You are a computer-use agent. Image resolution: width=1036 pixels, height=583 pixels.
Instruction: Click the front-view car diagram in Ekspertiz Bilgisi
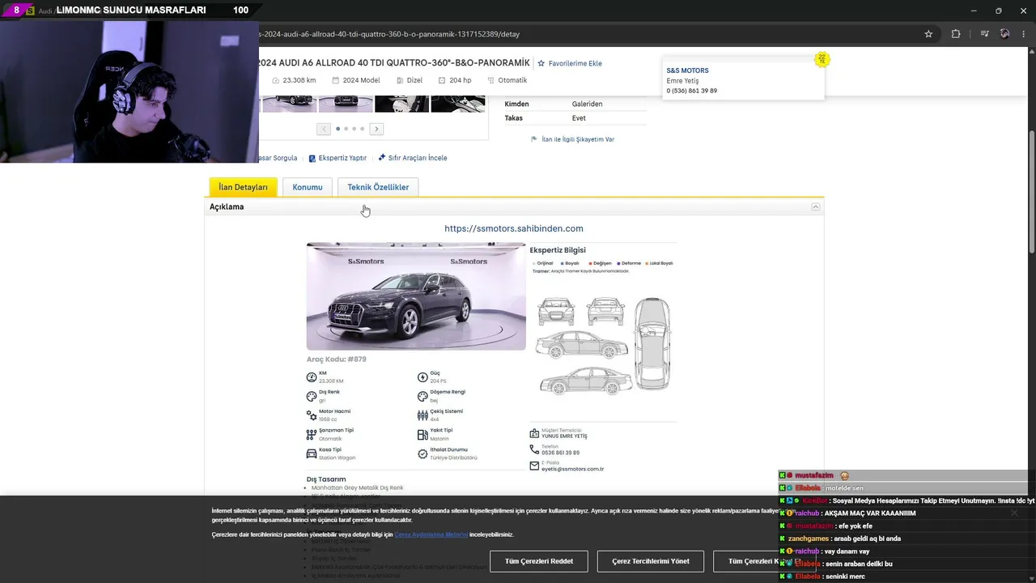pyautogui.click(x=556, y=312)
